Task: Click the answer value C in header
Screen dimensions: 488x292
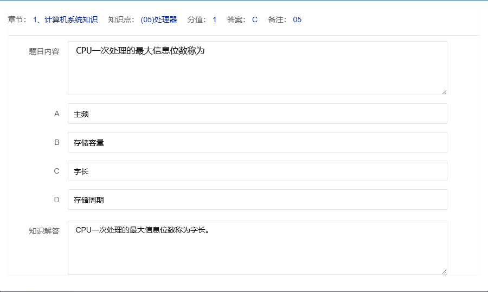Action: click(255, 20)
